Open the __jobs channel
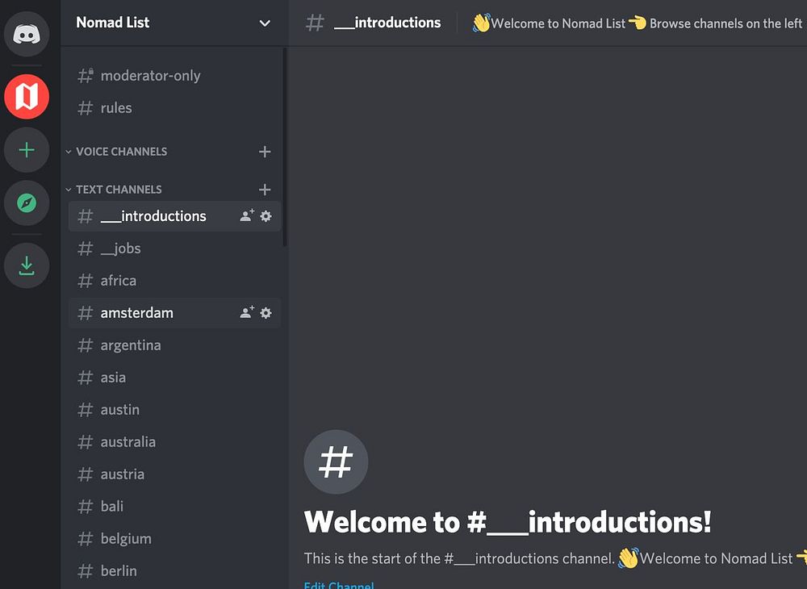Viewport: 807px width, 589px height. tap(174, 249)
